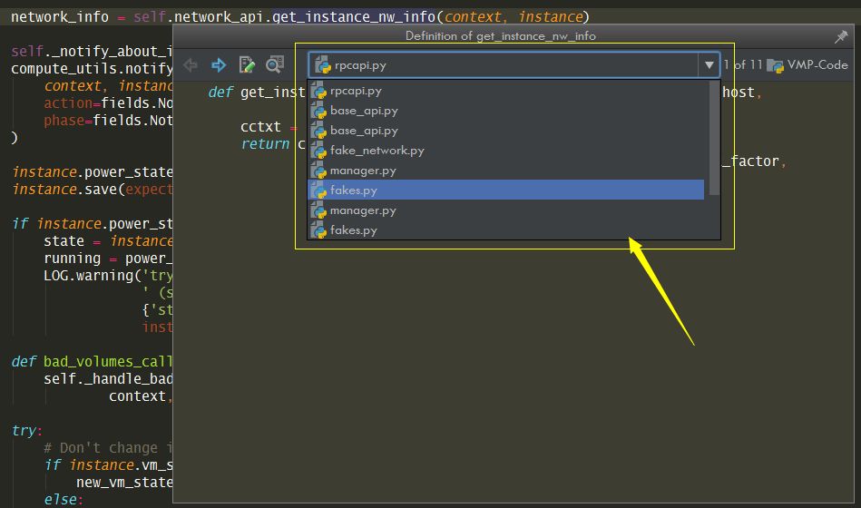Click the Forward arrow in definition popup
The height and width of the screenshot is (508, 861).
[219, 65]
